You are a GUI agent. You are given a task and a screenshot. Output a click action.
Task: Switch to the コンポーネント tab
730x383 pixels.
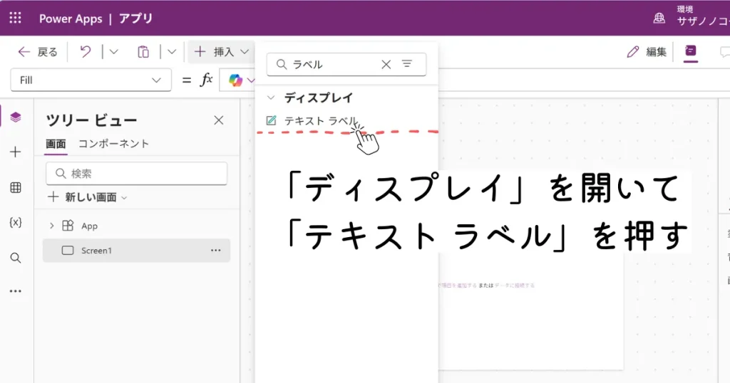pyautogui.click(x=113, y=143)
